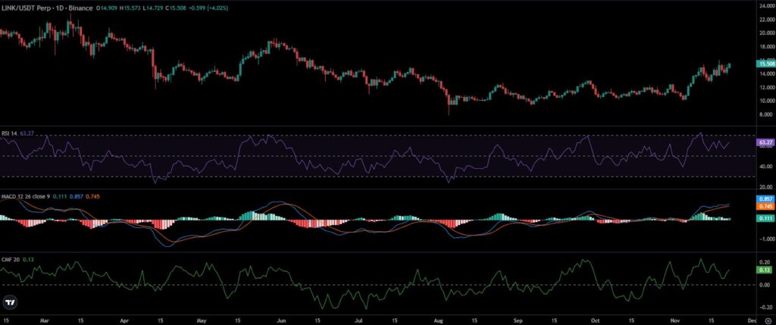This screenshot has height=325, width=776.
Task: Click the 20.00 RSI axis label
Action: coord(766,187)
